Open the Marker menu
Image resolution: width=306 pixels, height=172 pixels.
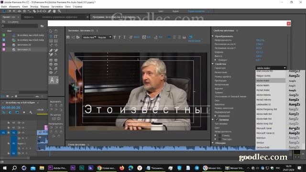coord(44,7)
